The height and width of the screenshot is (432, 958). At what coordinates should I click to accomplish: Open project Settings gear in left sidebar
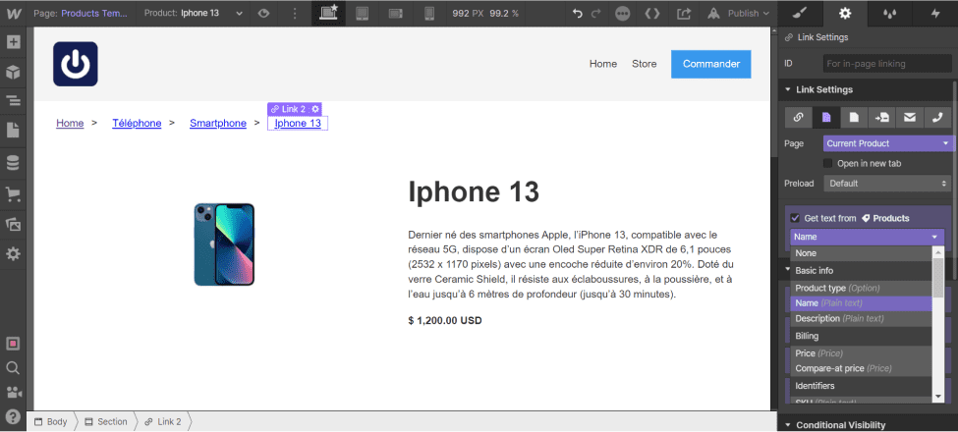click(x=13, y=253)
